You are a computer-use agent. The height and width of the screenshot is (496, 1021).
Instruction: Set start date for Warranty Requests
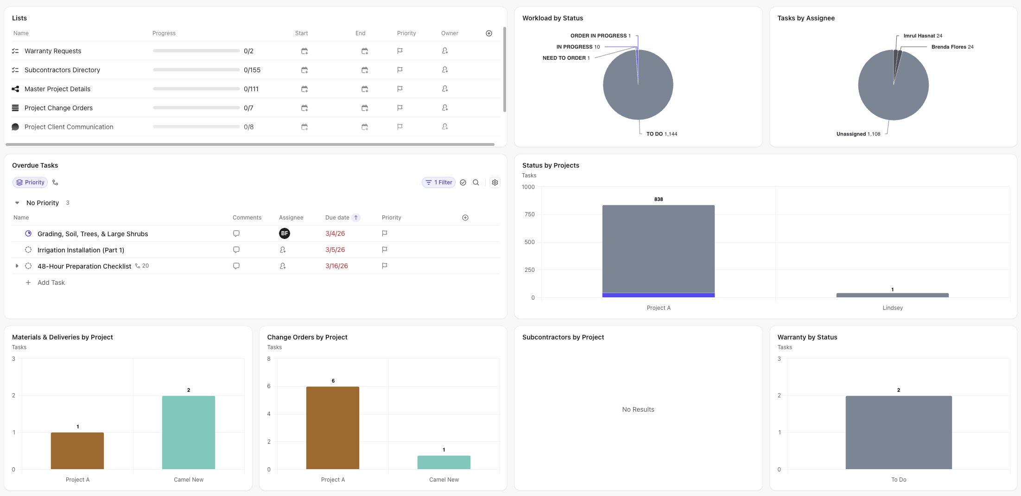304,51
